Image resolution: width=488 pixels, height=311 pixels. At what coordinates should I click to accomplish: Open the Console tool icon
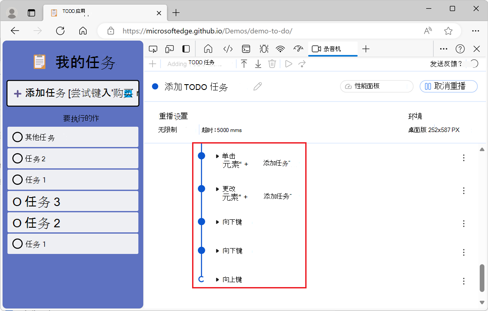click(x=246, y=49)
